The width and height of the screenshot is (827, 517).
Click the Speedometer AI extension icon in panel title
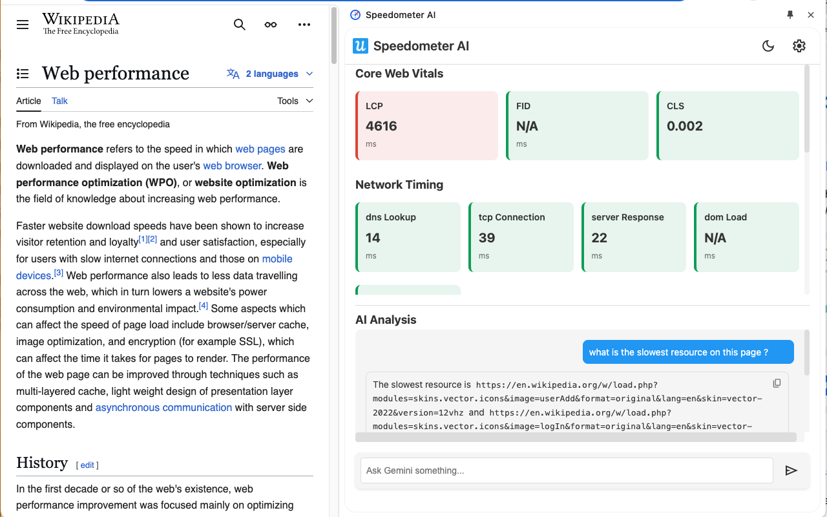click(x=355, y=15)
